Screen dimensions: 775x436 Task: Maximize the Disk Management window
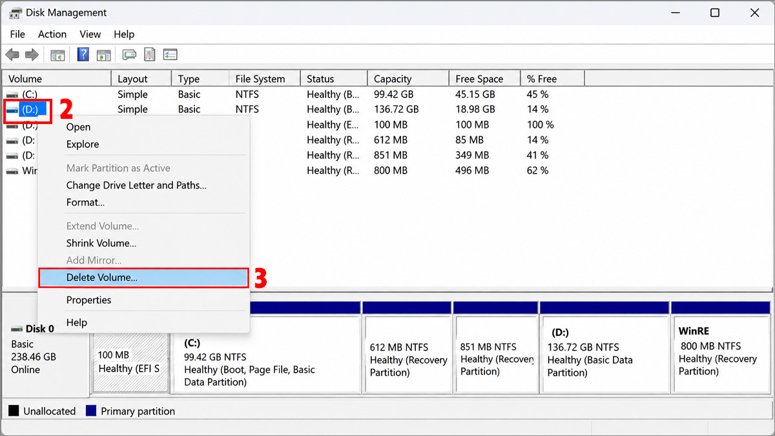point(715,13)
